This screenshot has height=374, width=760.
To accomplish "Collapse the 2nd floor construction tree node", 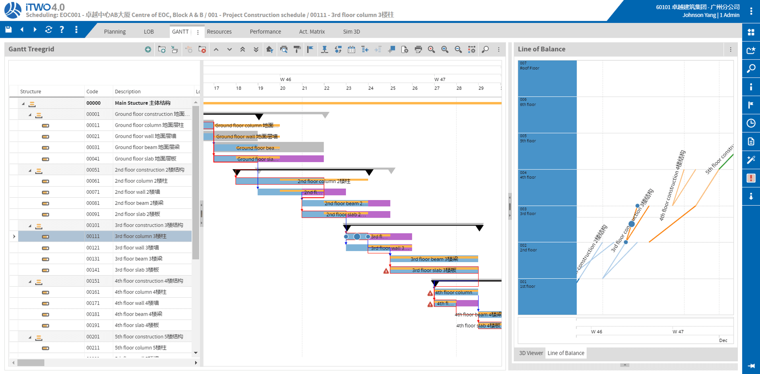I will point(30,170).
